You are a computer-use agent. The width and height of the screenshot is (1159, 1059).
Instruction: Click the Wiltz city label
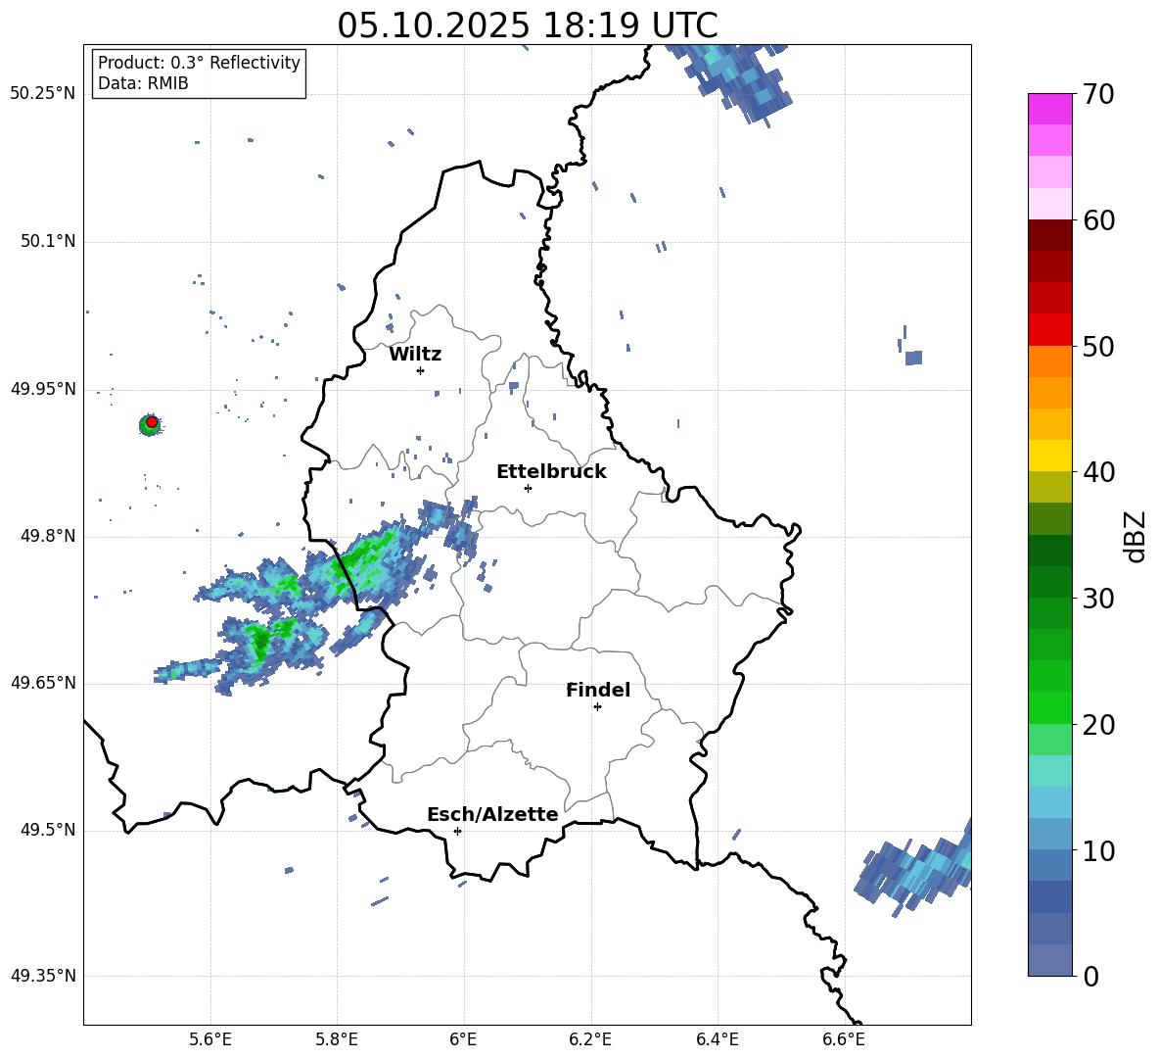(415, 355)
